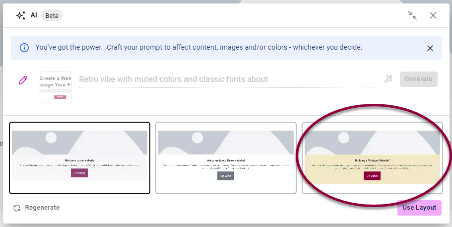Open the original container thumbnail beside the pencil
Screen dimensions: 452x227
pyautogui.click(x=56, y=87)
